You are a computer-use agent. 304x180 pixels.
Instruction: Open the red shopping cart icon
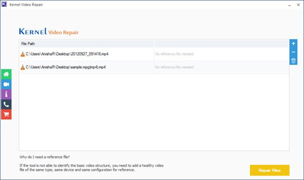6,114
